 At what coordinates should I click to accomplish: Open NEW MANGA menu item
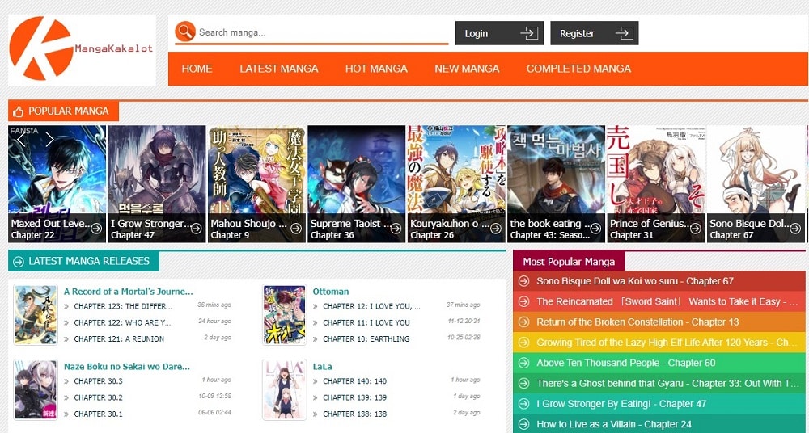(467, 69)
